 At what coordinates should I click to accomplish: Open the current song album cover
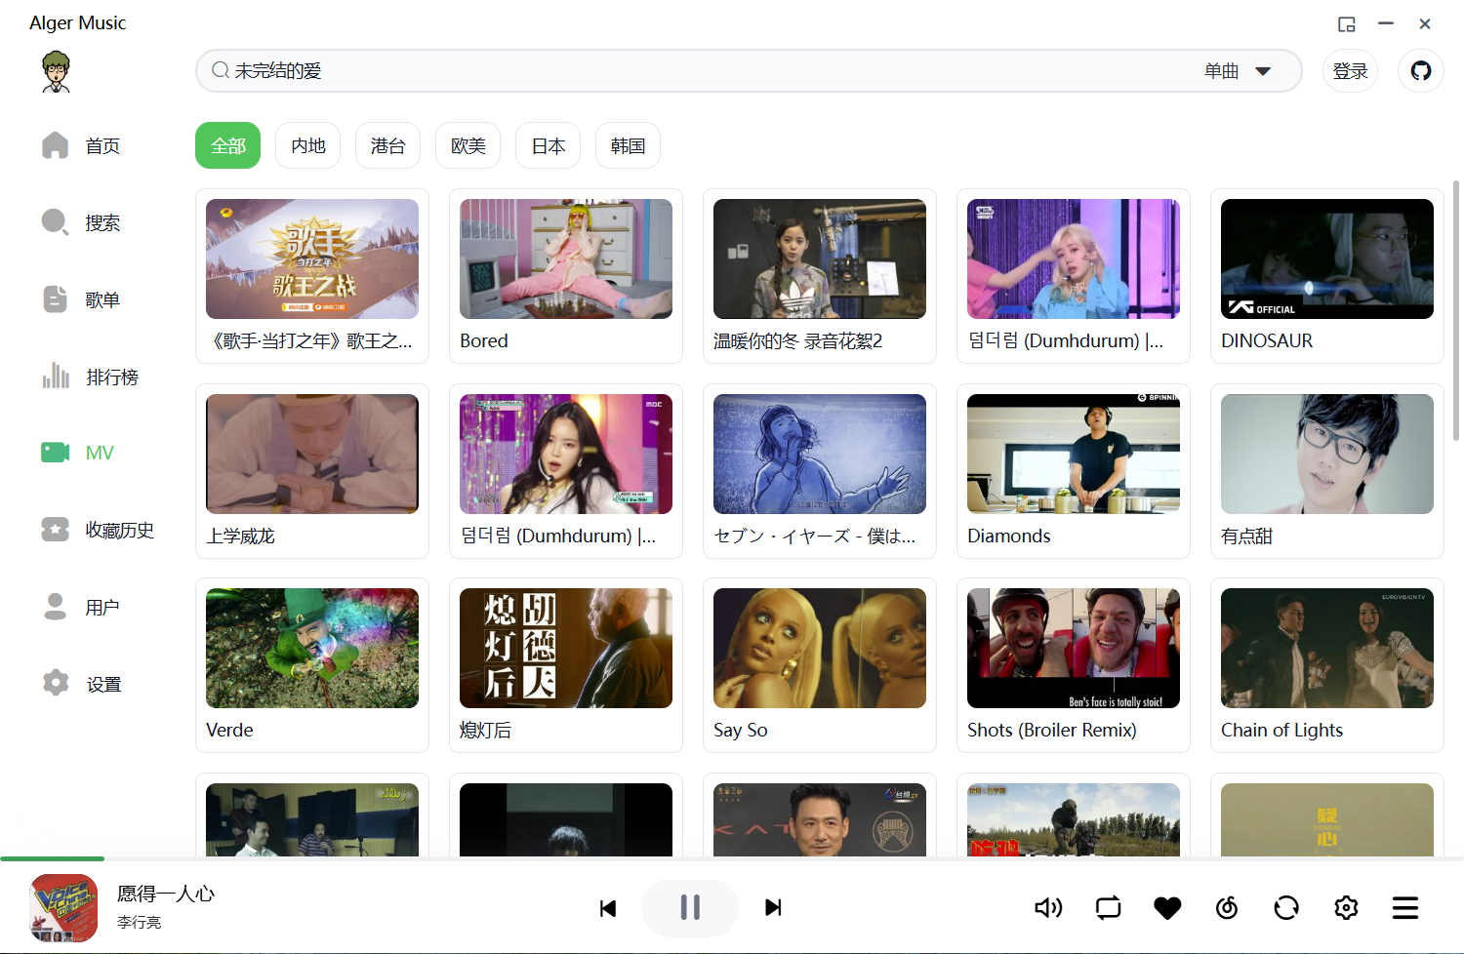63,908
